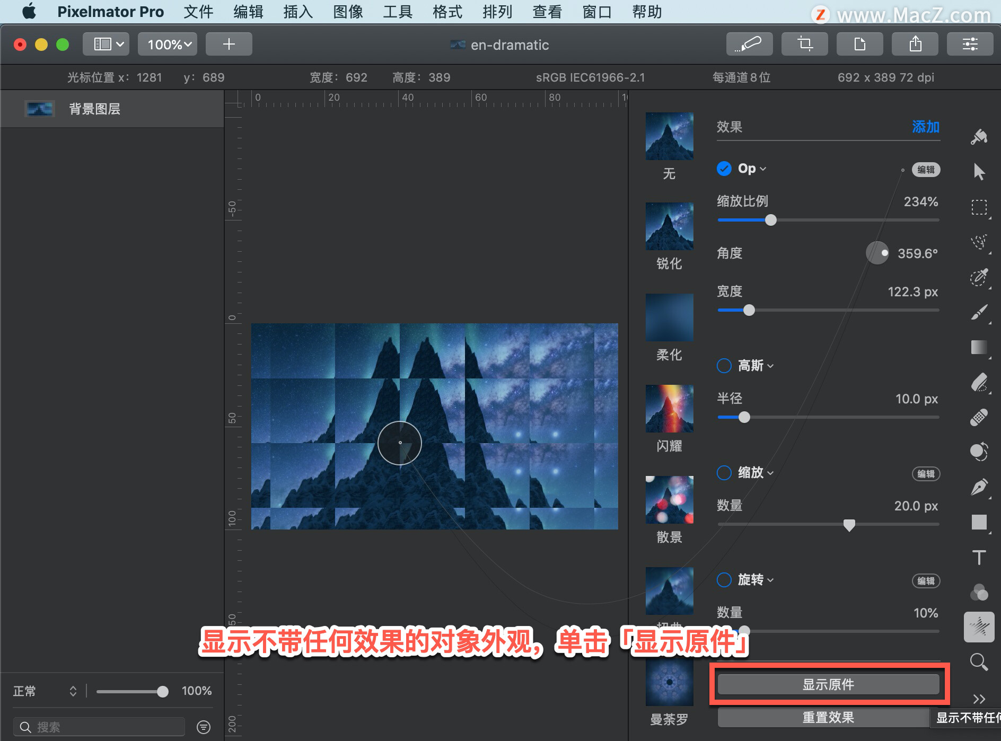
Task: Select the Arrange arrow tool
Action: point(979,172)
